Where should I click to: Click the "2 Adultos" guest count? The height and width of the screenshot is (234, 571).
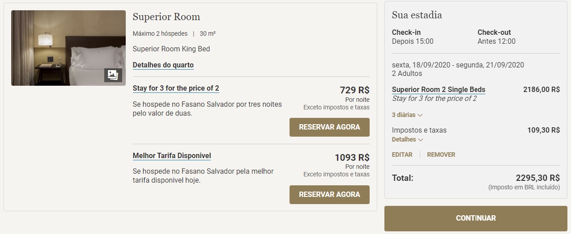pos(407,73)
